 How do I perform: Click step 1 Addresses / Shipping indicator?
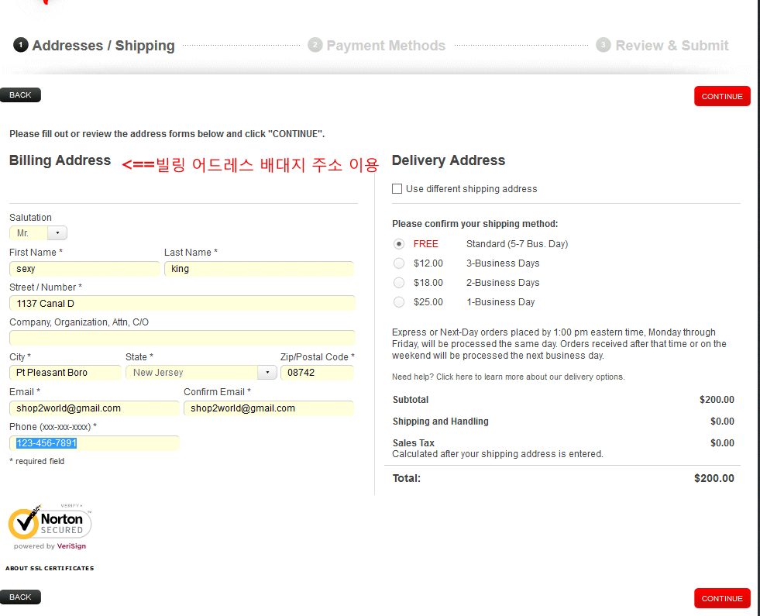95,46
